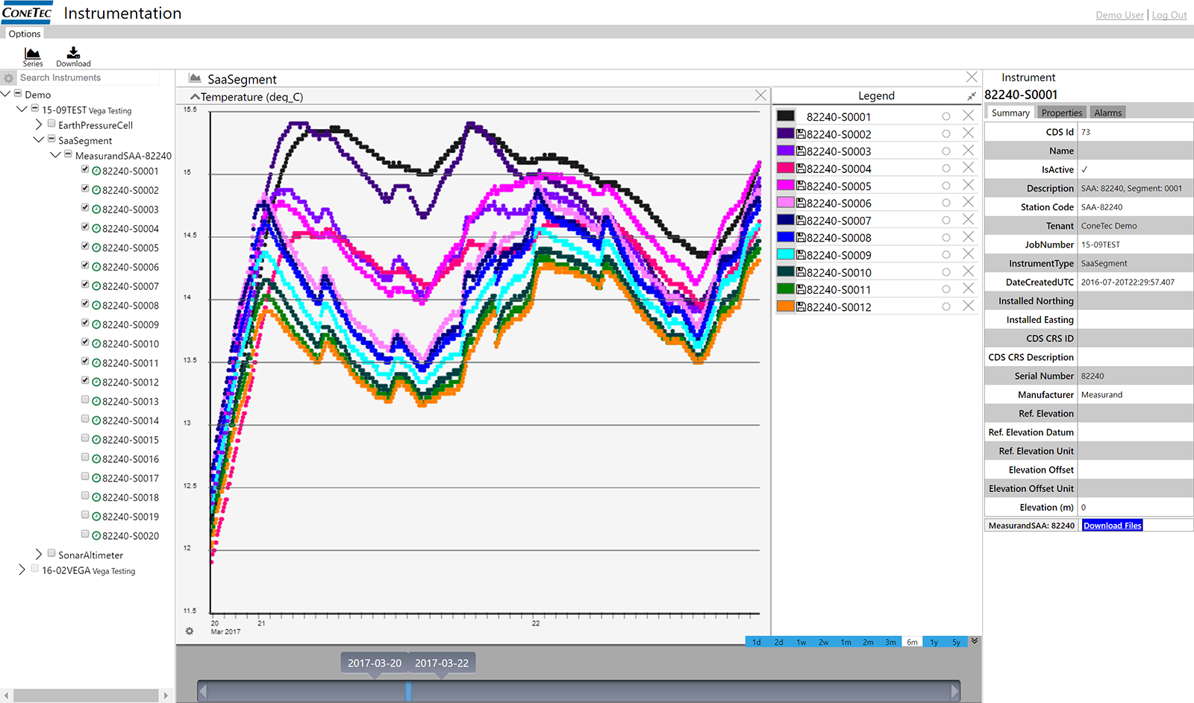Select the 1w time range button
1194x703 pixels.
(801, 642)
